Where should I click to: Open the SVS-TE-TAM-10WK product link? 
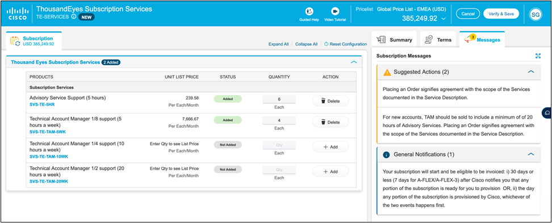point(49,157)
